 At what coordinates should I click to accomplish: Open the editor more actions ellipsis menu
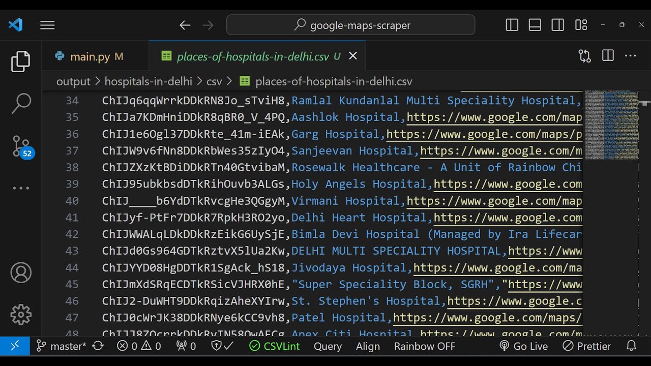click(x=631, y=56)
